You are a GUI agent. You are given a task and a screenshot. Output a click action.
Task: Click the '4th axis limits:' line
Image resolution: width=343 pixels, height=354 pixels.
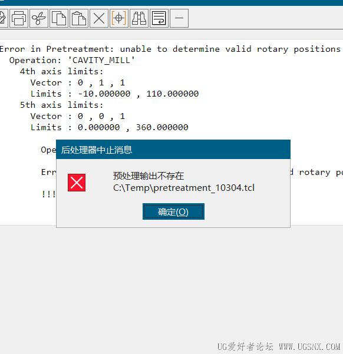click(x=61, y=71)
